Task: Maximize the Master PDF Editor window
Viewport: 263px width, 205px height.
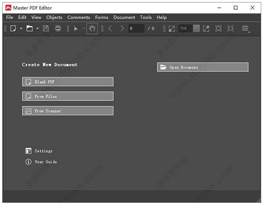Action: pos(235,8)
